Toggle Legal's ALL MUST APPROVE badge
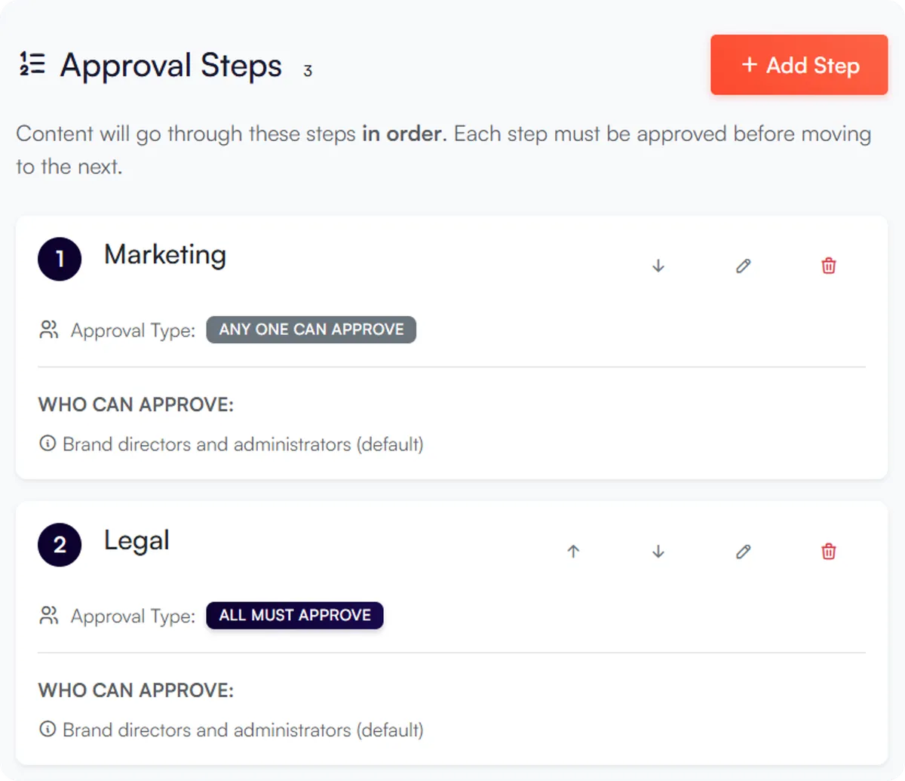Image resolution: width=905 pixels, height=781 pixels. pyautogui.click(x=294, y=615)
